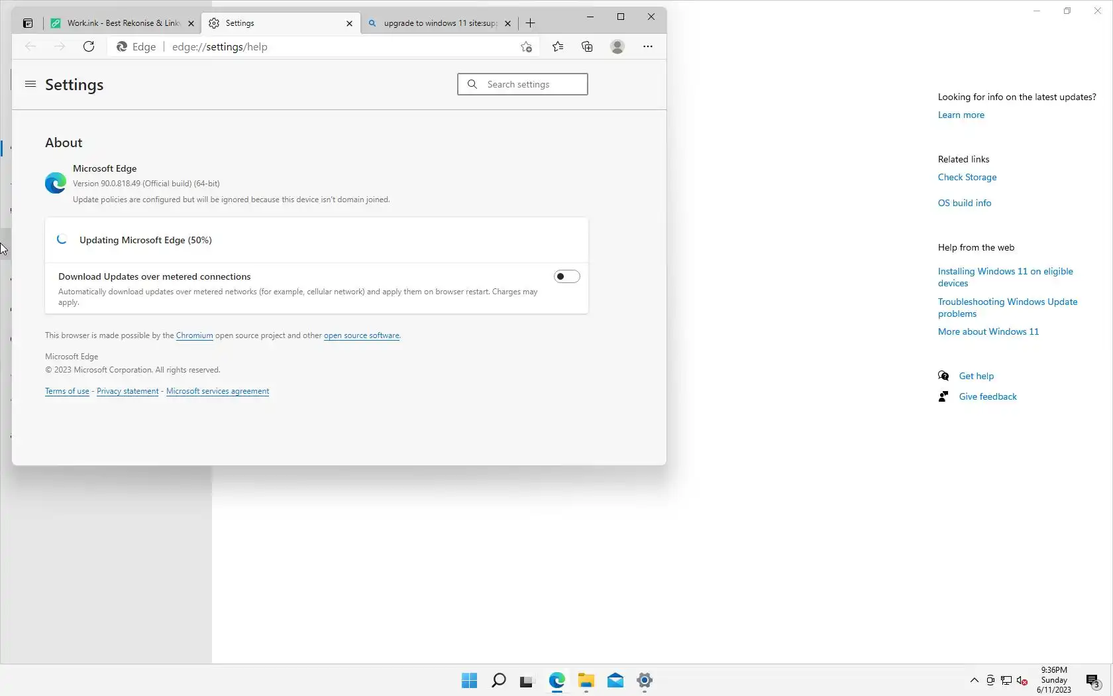The image size is (1113, 696).
Task: Click the forward navigation arrow in Edge
Action: click(x=59, y=46)
